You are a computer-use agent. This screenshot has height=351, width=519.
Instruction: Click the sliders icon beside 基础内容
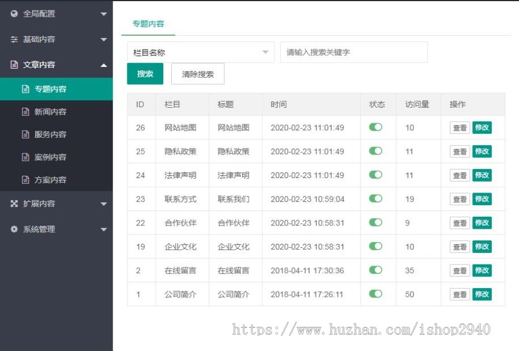click(14, 39)
